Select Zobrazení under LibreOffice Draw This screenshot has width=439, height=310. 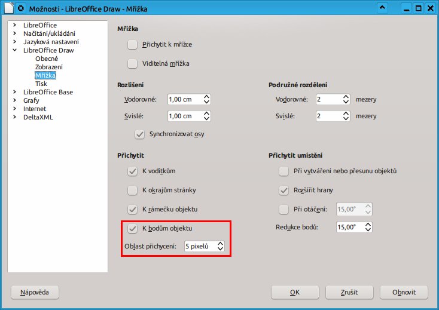pyautogui.click(x=48, y=67)
